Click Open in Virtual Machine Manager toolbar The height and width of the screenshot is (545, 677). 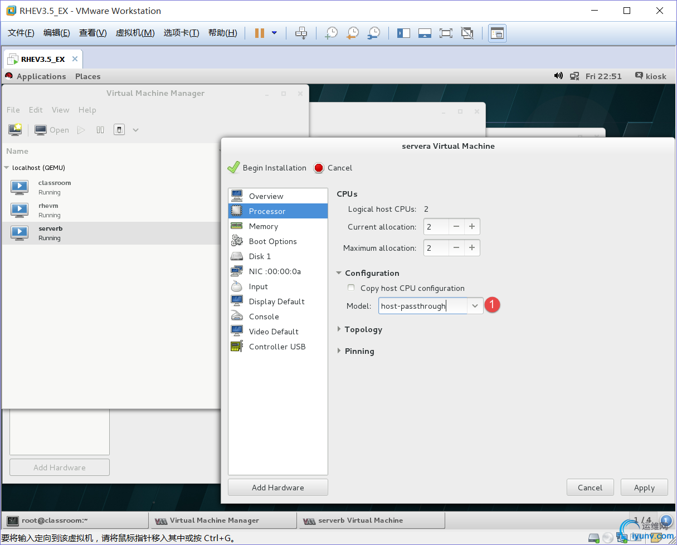click(52, 130)
